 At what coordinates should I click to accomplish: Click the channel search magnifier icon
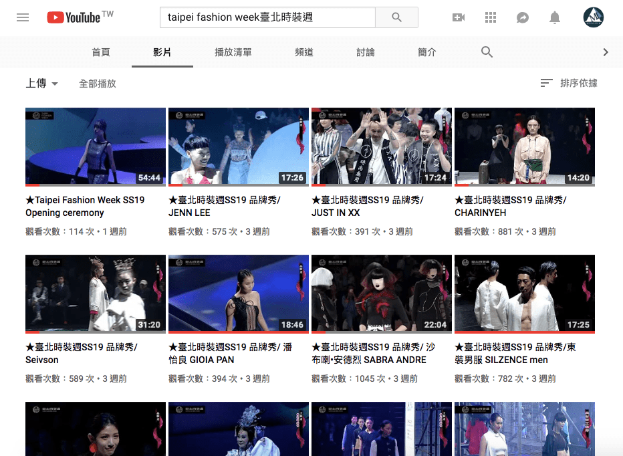pos(487,52)
